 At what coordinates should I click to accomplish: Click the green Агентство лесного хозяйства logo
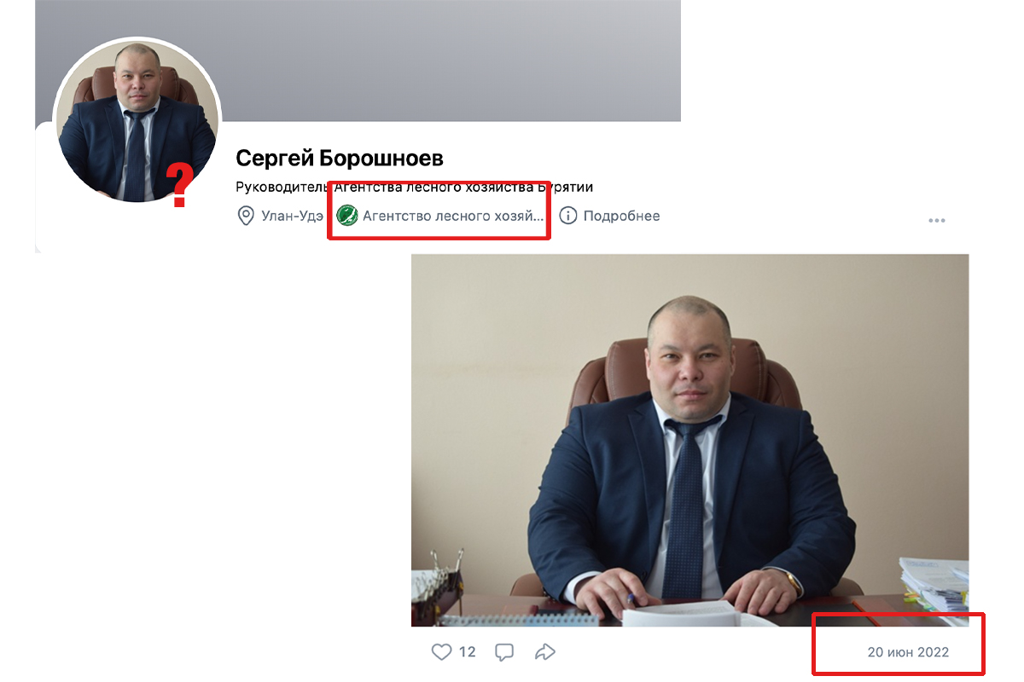tap(346, 216)
